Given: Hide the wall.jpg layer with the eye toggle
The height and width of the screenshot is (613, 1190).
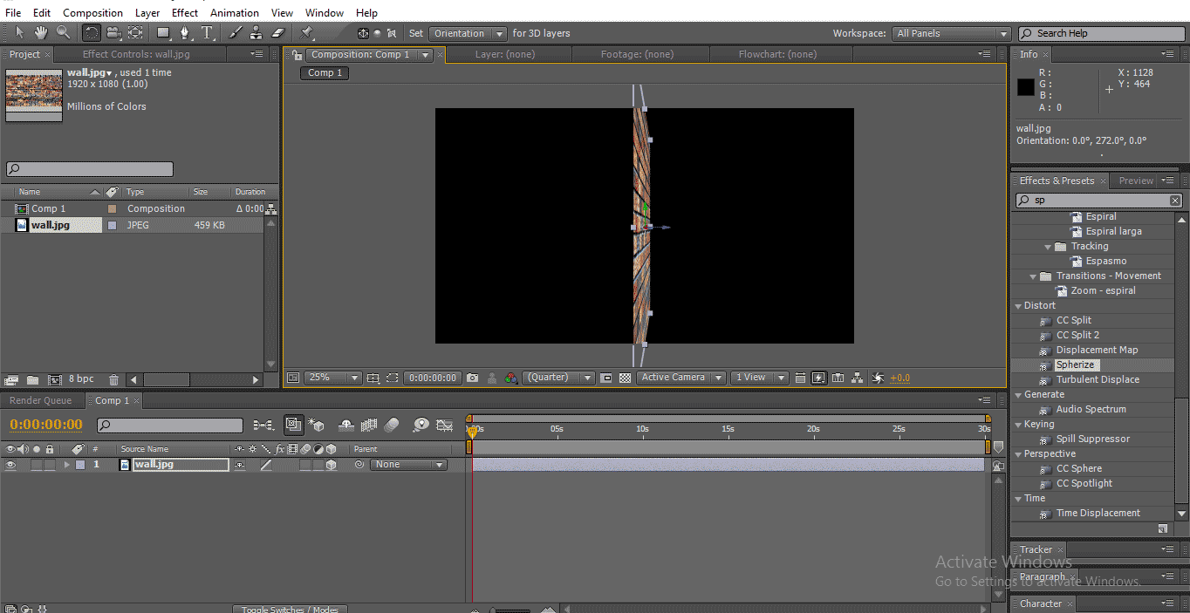Looking at the screenshot, I should [x=10, y=465].
